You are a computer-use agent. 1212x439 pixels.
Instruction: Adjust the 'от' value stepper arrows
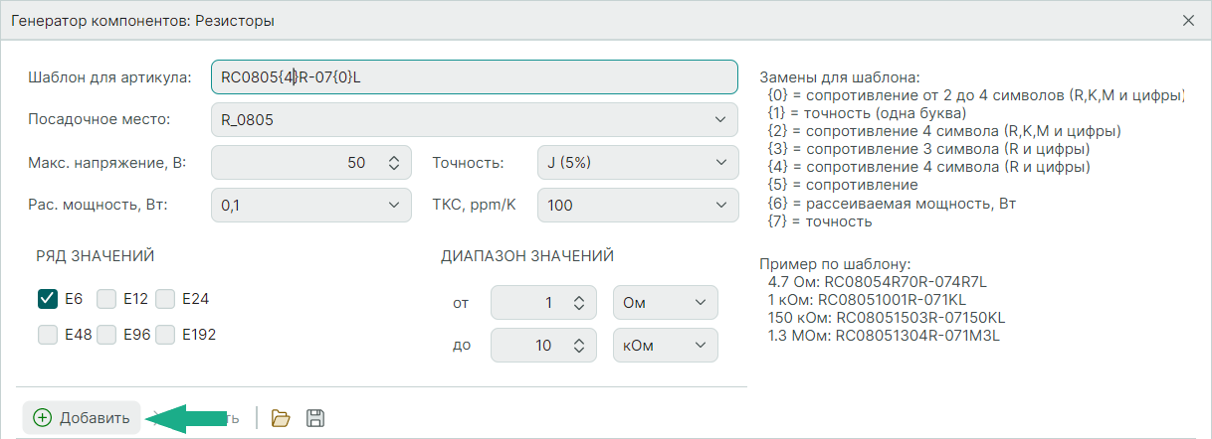click(577, 303)
